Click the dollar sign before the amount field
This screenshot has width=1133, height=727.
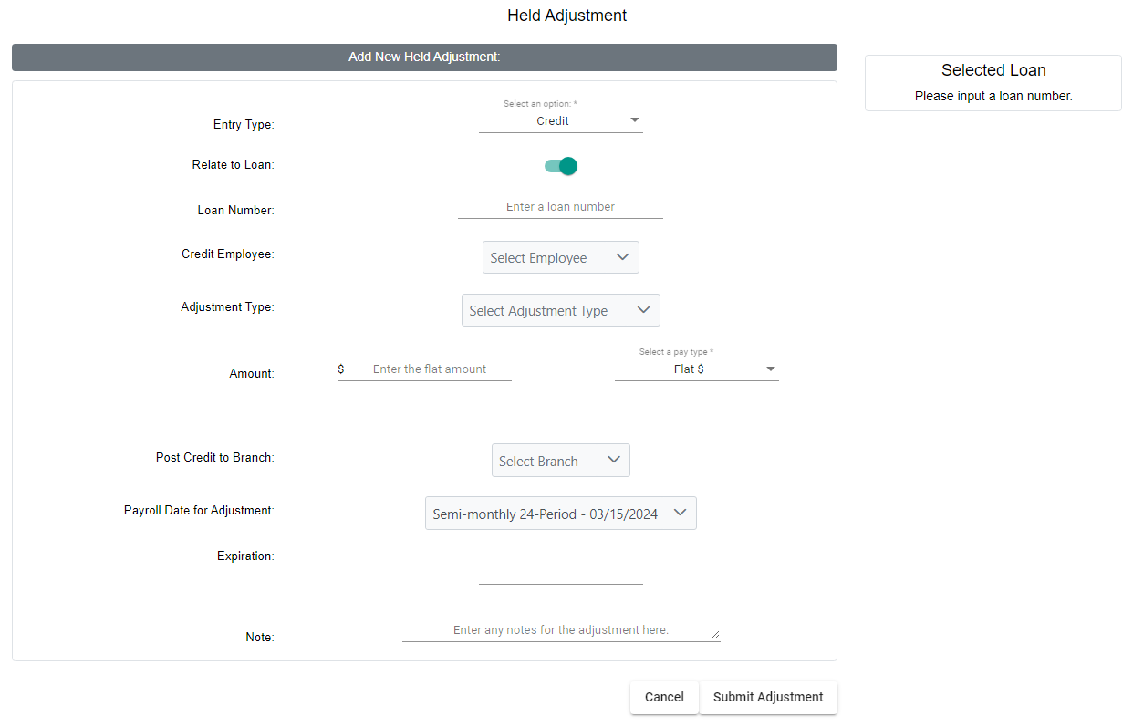341,369
